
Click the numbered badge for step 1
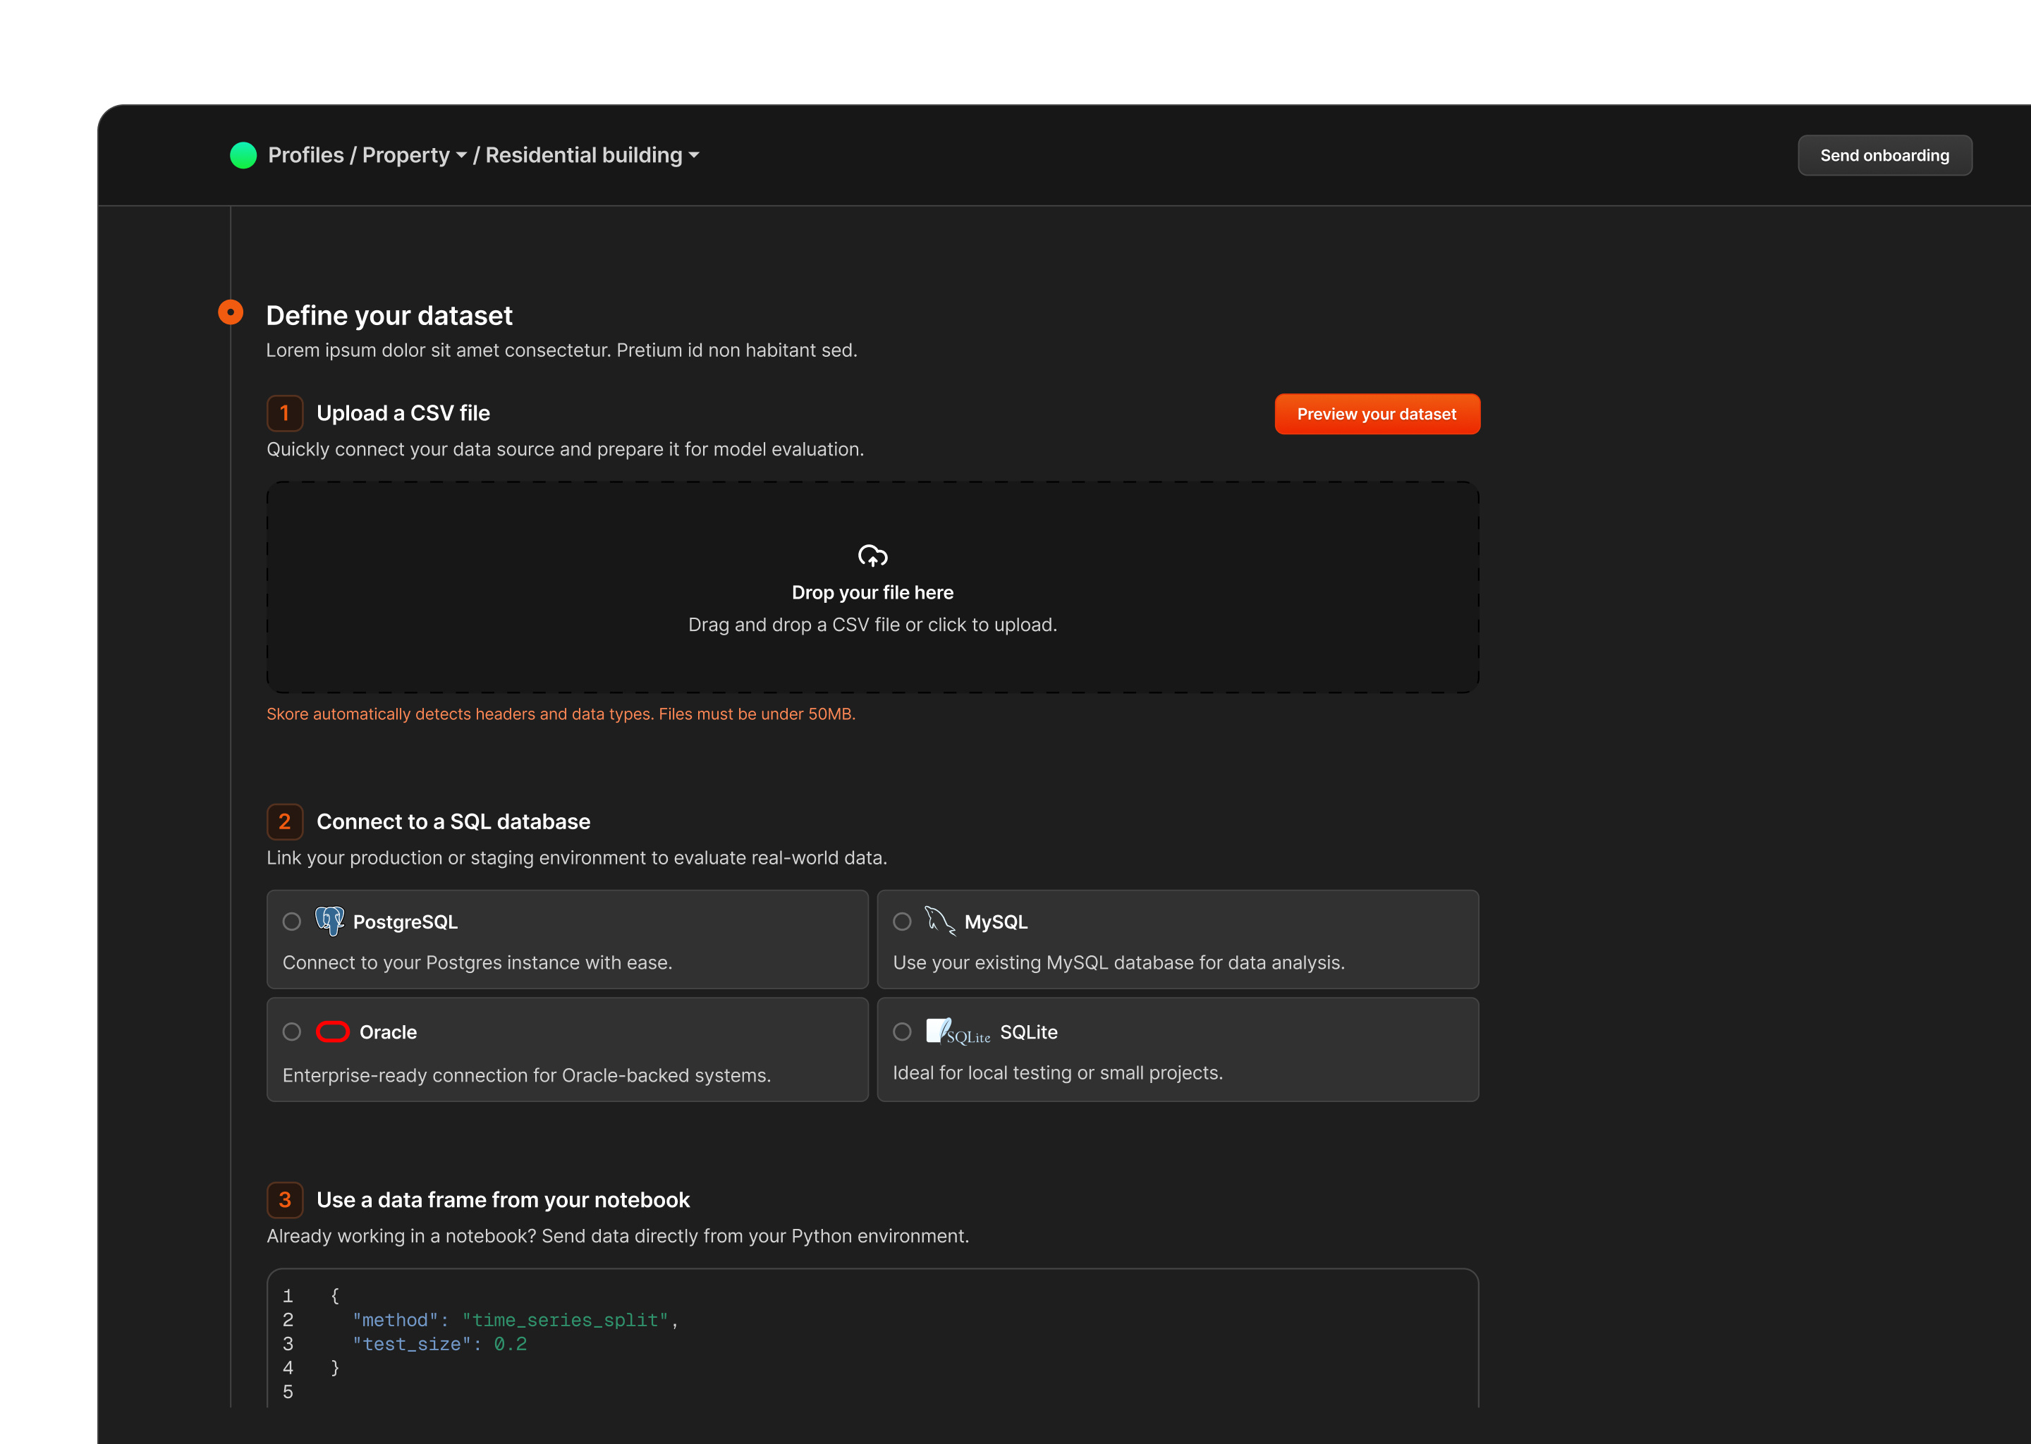[x=285, y=412]
